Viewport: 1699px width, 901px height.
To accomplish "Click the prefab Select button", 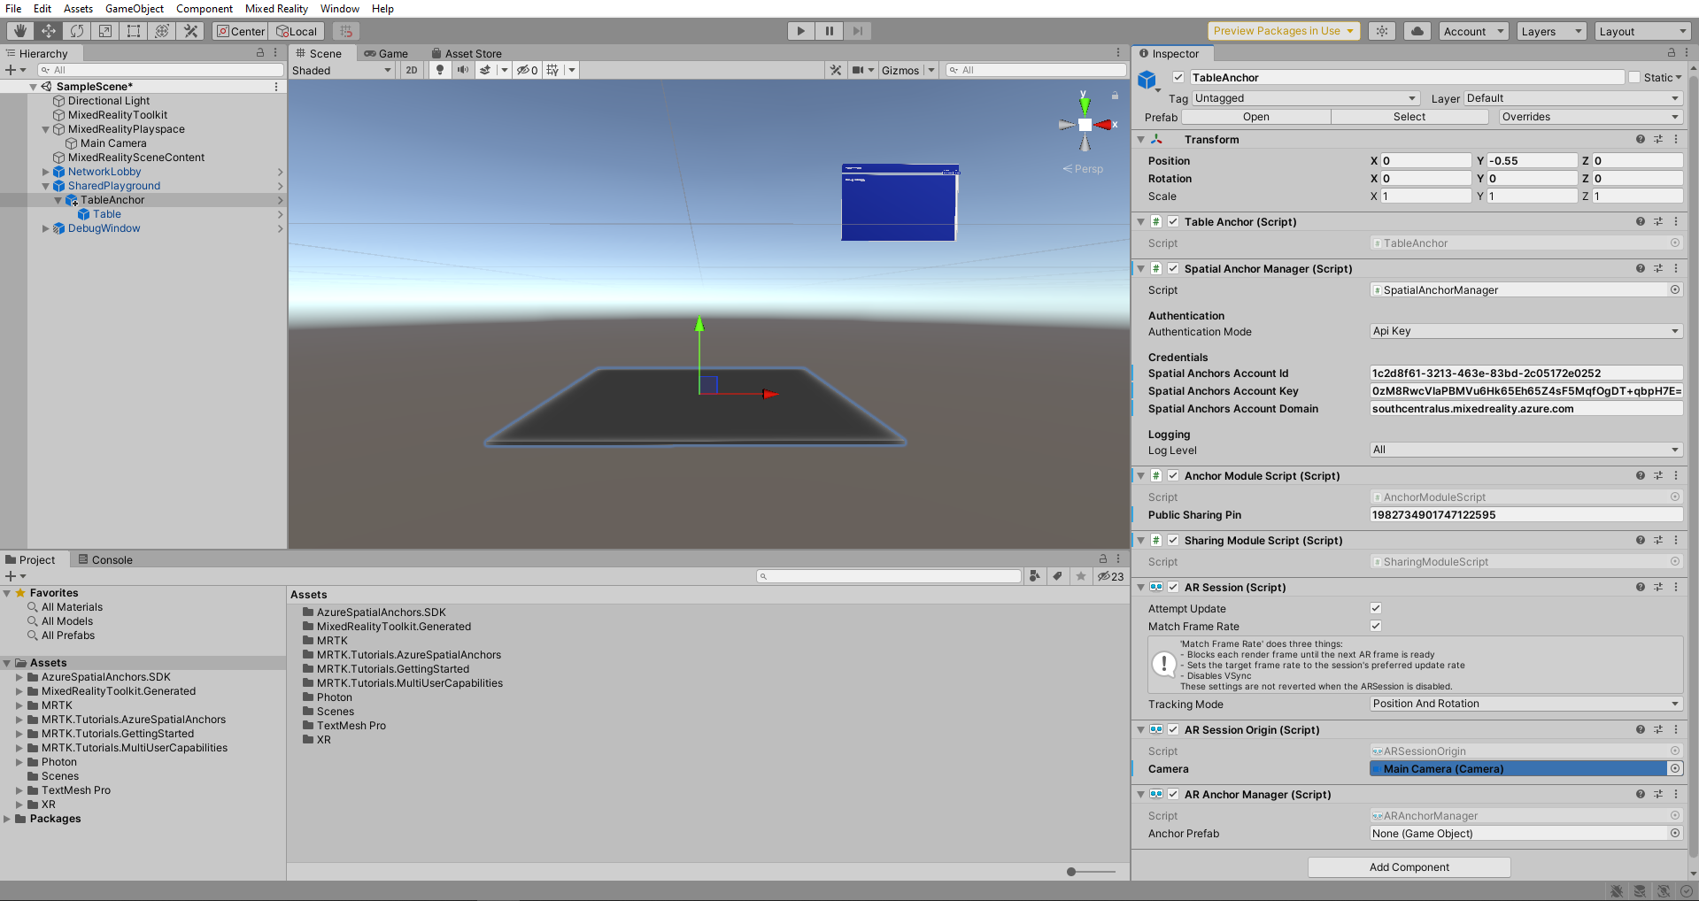I will [x=1409, y=116].
